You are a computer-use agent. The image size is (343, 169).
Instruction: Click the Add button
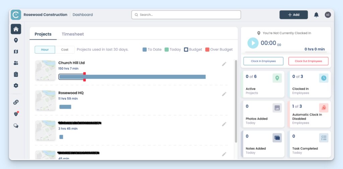click(293, 15)
